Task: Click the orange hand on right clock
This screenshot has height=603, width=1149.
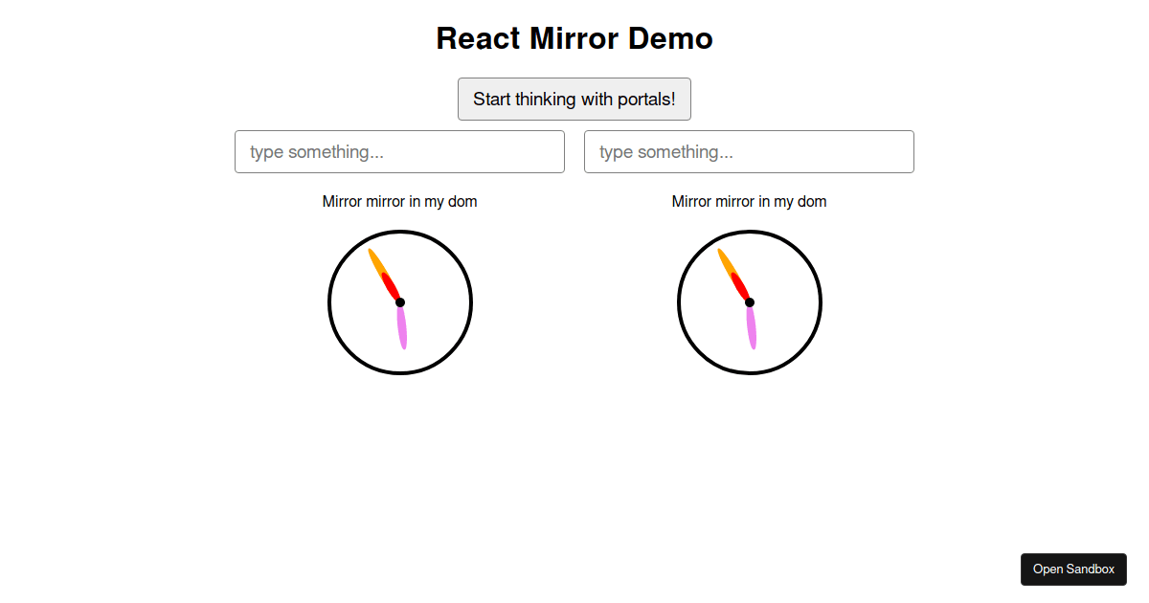Action: coord(726,261)
